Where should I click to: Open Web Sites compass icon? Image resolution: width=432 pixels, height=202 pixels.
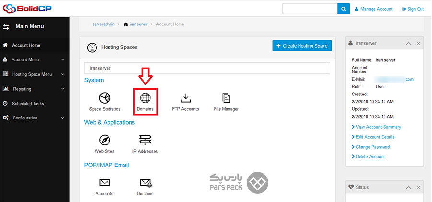click(x=104, y=140)
